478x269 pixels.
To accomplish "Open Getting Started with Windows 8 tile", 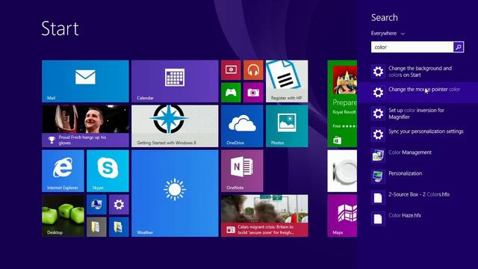I will (175, 126).
